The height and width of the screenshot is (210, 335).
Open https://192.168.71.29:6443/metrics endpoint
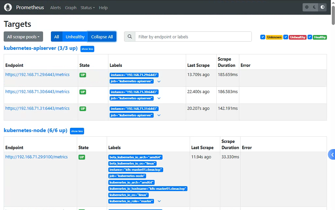[x=37, y=75]
